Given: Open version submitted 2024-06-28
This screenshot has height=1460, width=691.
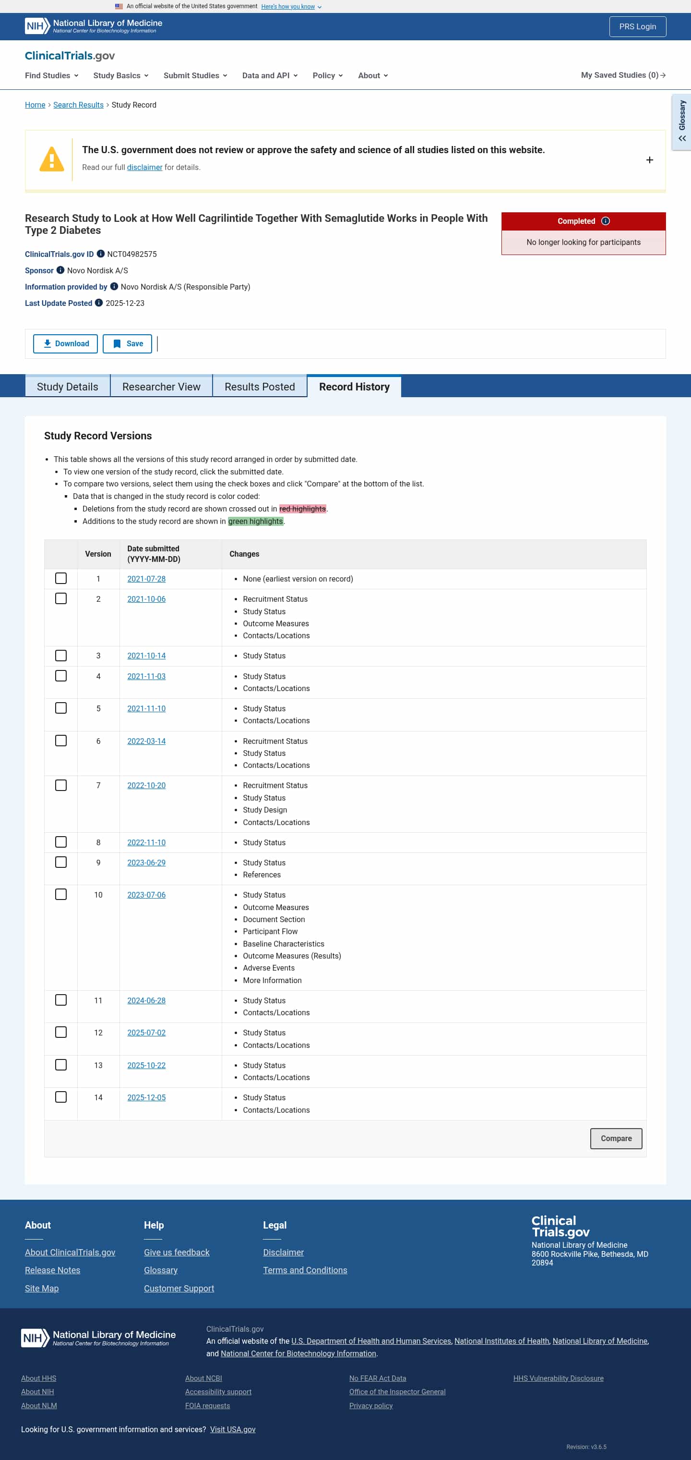Looking at the screenshot, I should (147, 1000).
